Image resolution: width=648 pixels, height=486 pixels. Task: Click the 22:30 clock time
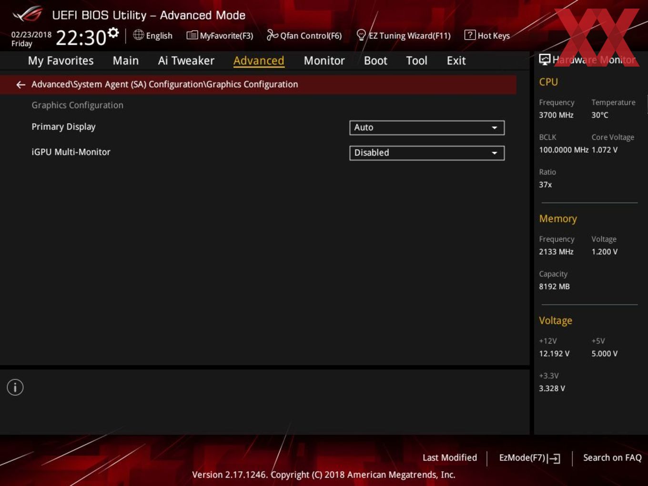[x=81, y=38]
